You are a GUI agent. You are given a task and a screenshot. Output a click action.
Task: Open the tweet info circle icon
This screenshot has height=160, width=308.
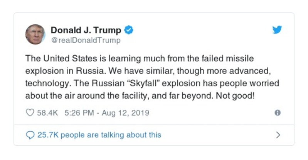[277, 113]
